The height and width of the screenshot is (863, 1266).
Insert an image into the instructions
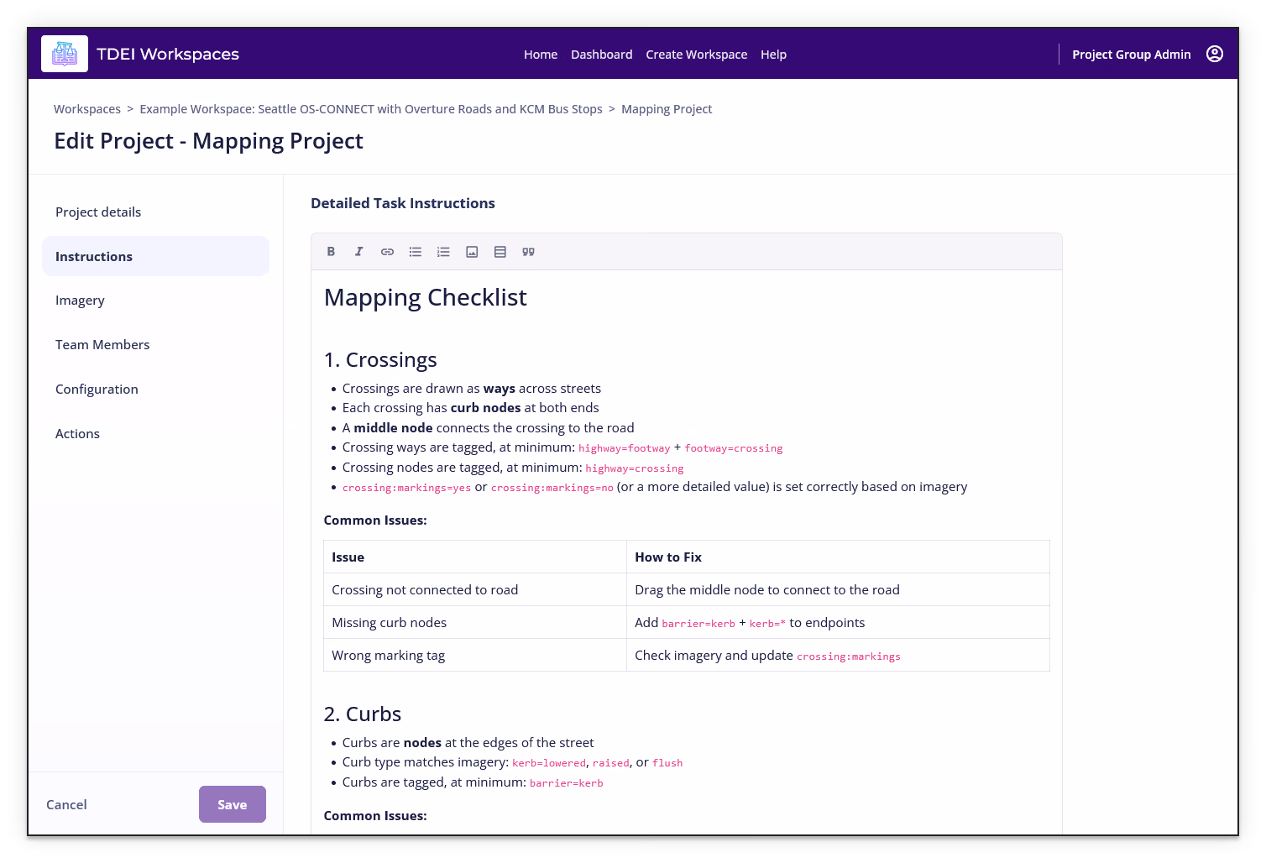click(472, 252)
